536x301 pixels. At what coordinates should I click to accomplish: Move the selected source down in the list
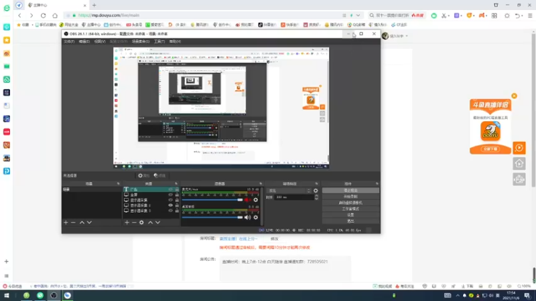click(157, 223)
